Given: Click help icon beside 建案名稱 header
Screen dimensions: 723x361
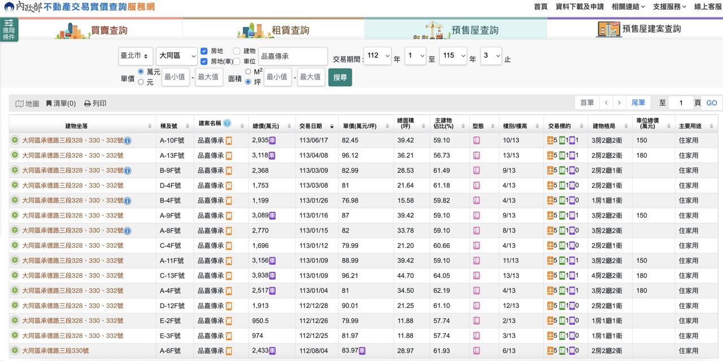Looking at the screenshot, I should click(227, 123).
